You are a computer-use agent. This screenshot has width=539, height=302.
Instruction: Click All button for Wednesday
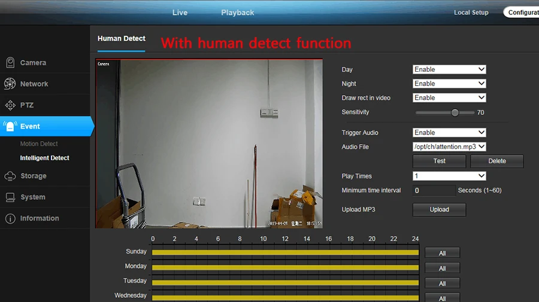click(x=443, y=298)
